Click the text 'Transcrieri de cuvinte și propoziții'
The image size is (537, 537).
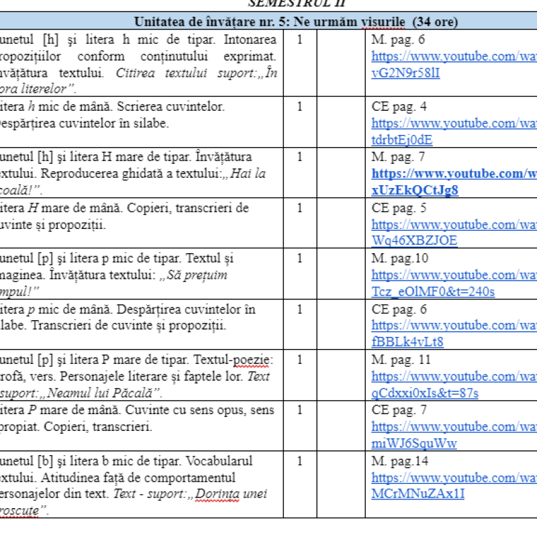coord(128,326)
